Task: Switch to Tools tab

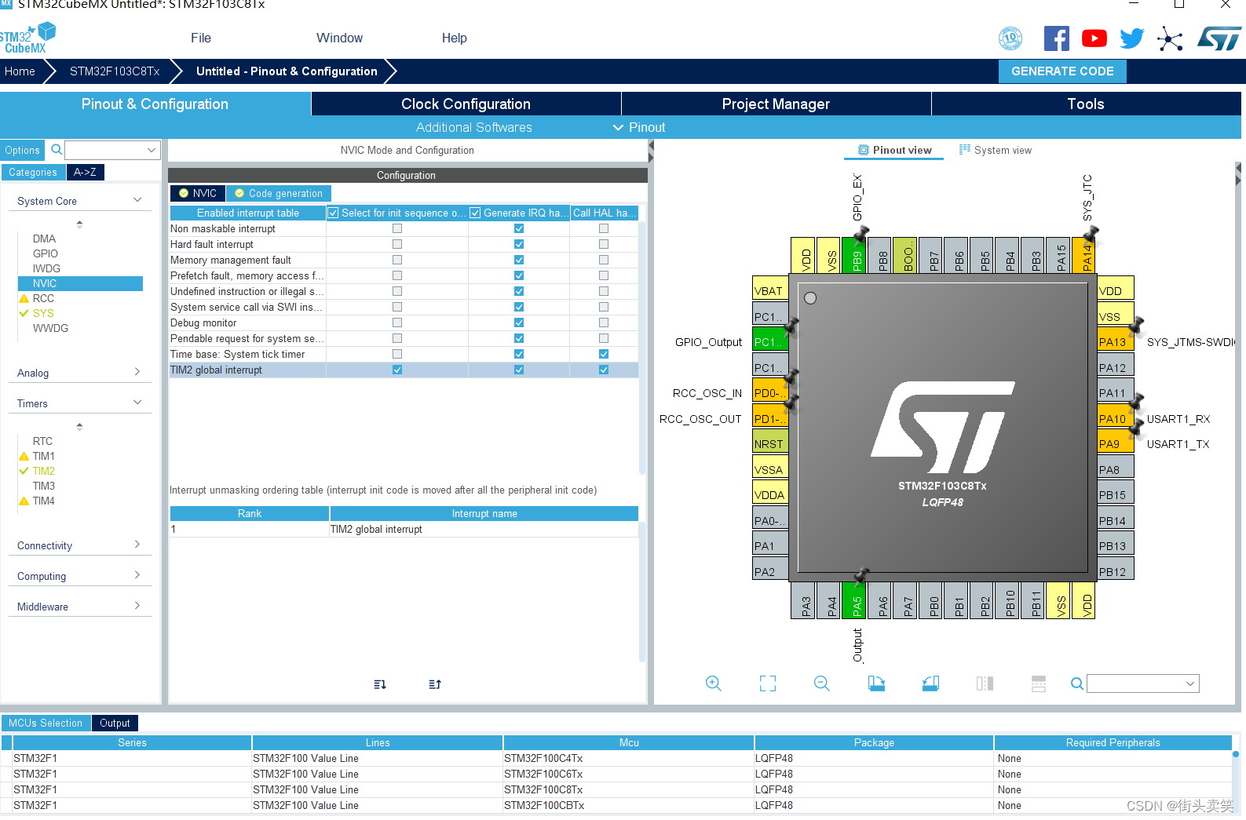Action: click(1086, 104)
